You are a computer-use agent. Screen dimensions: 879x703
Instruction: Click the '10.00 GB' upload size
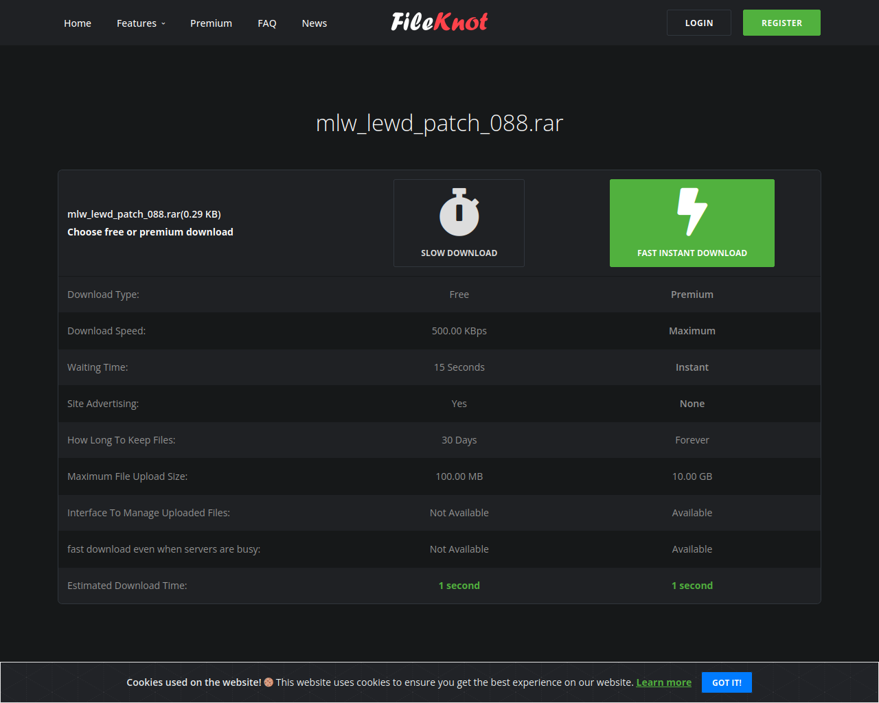(x=692, y=476)
